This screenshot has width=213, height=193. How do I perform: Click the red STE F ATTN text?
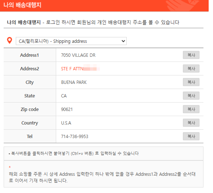coord(72,69)
